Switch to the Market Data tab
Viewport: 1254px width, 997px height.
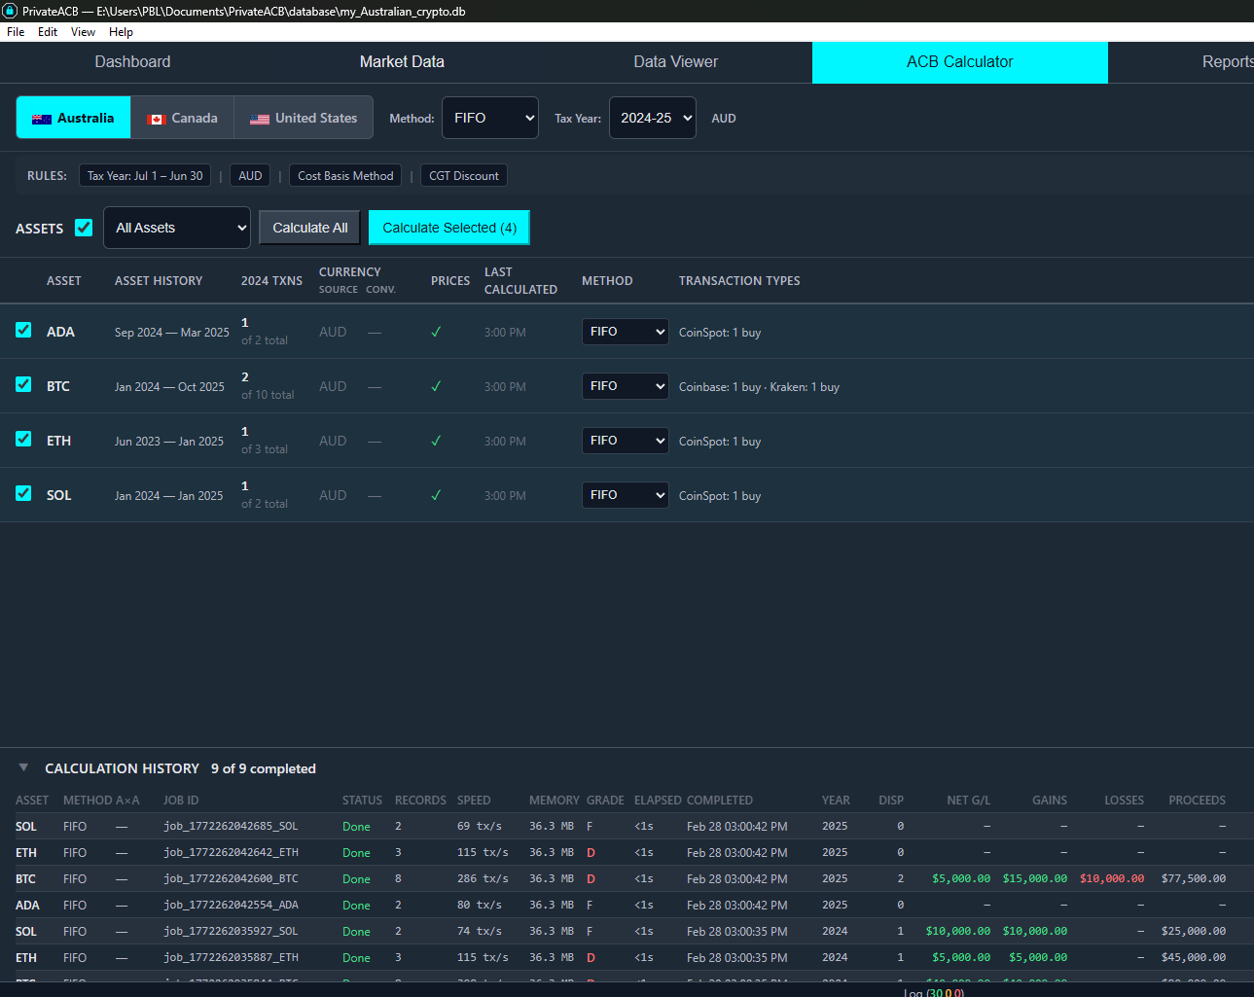tap(402, 62)
